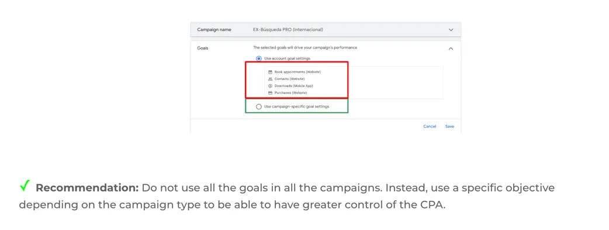609x230 pixels.
Task: Select the Use account goal settings radio
Action: click(259, 58)
